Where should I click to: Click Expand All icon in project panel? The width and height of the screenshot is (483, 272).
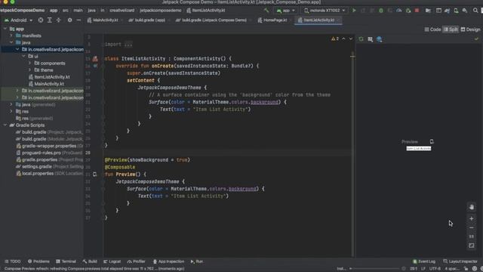[50, 20]
